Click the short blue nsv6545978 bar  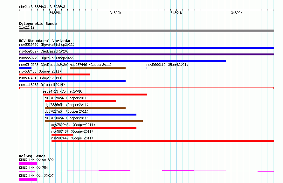coord(25,68)
